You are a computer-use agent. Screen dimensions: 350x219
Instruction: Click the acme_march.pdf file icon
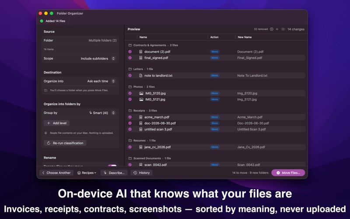[140, 117]
